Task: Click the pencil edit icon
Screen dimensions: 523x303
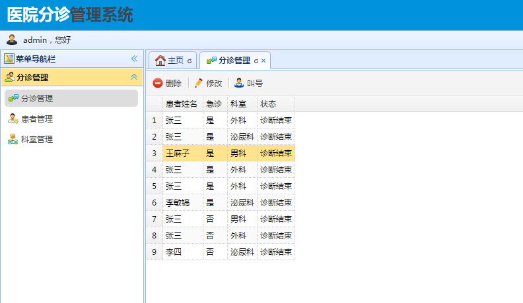Action: pos(199,83)
